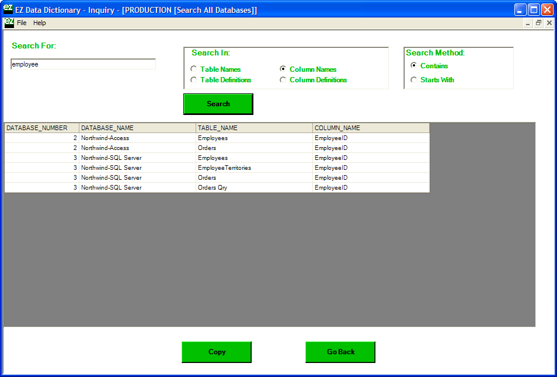Click the DATABASE_NAME column header
Viewport: 557px width, 377px height.
(x=137, y=128)
